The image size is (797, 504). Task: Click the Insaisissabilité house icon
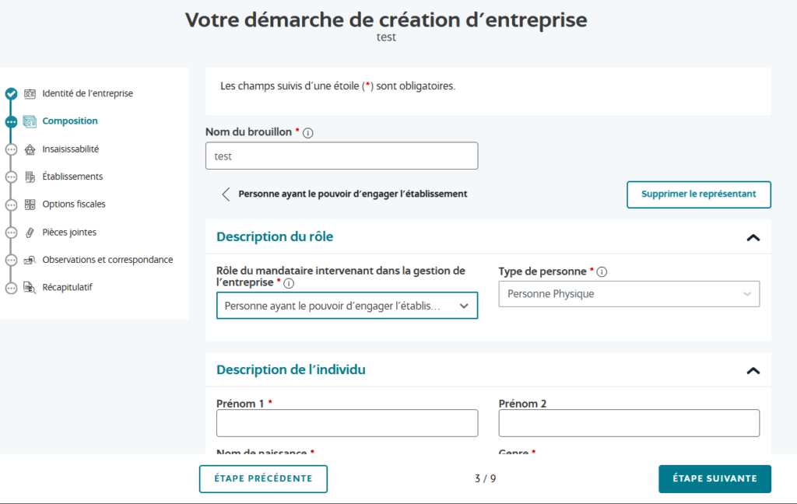coord(30,149)
